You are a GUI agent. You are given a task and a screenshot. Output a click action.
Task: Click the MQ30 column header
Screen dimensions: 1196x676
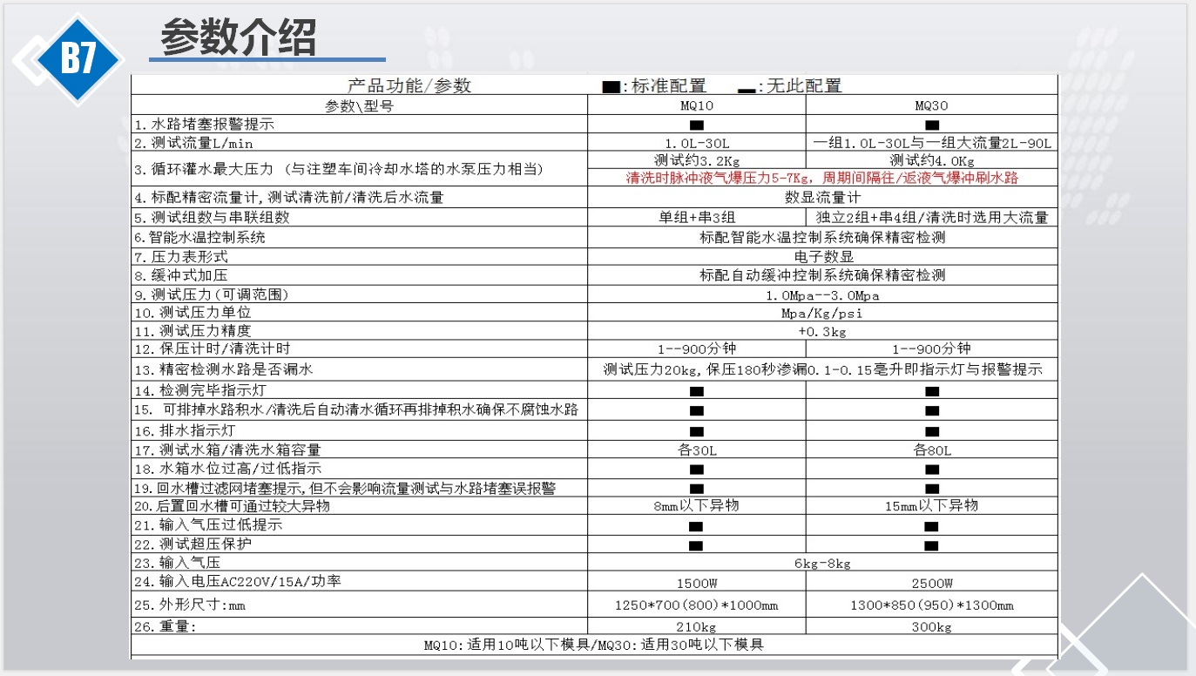click(x=931, y=105)
